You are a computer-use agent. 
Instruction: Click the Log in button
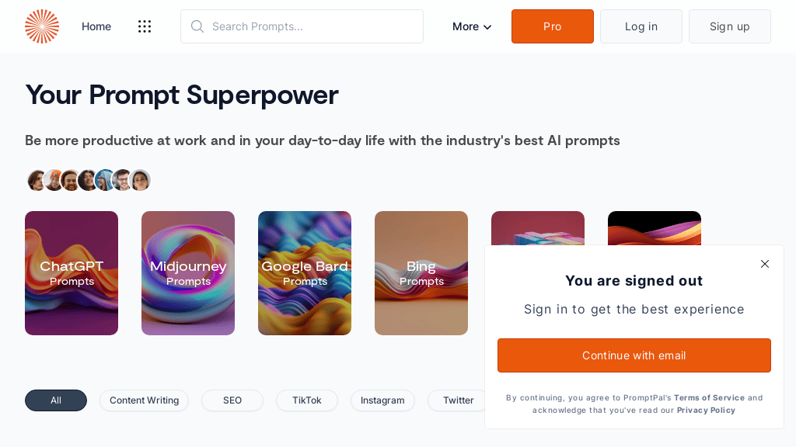641,26
